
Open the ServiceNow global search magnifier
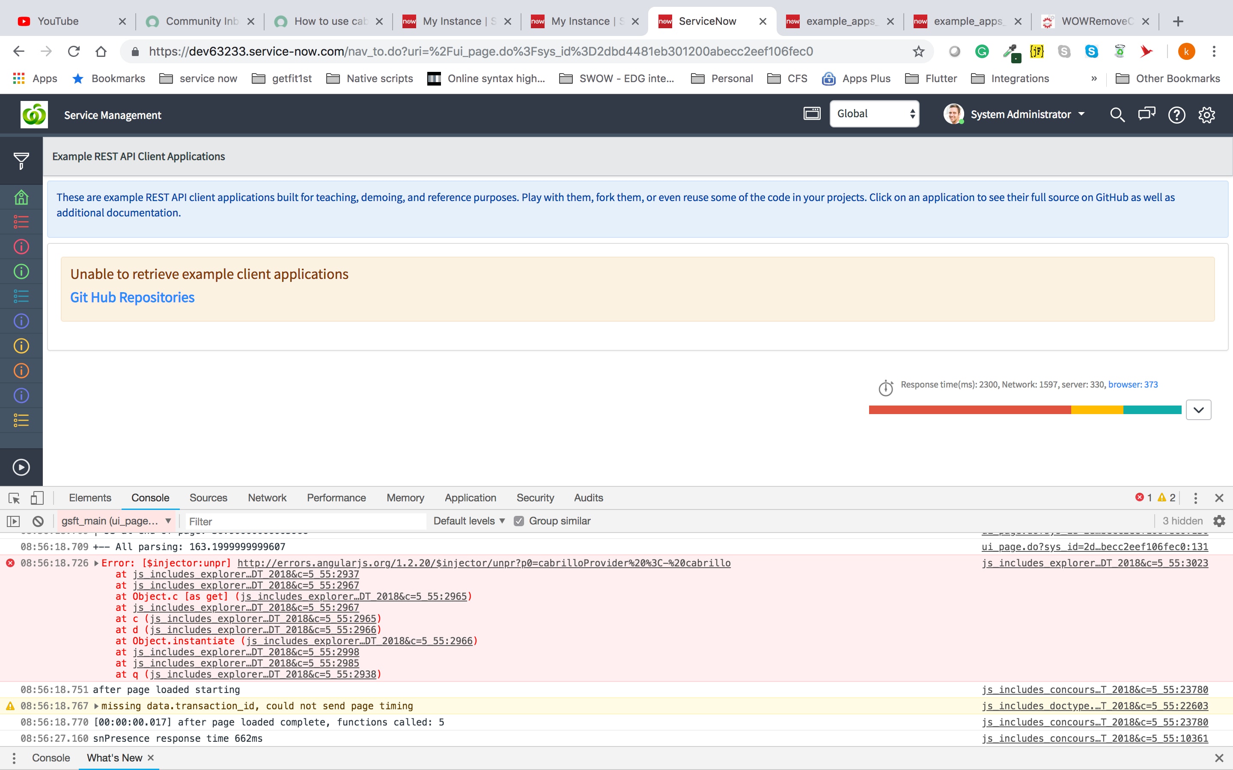tap(1117, 115)
